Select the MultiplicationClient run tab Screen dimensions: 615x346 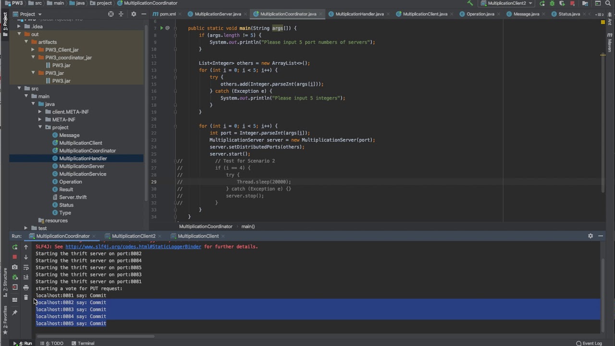tap(198, 236)
